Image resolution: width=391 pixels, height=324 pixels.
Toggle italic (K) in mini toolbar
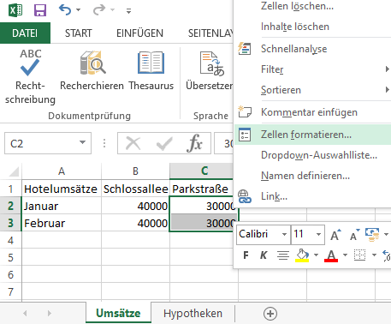tap(264, 255)
